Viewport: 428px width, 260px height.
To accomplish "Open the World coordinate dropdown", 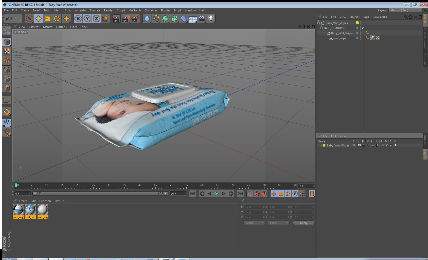I will (254, 223).
